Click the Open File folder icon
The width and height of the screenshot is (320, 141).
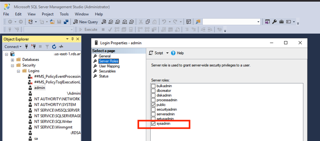click(52, 22)
